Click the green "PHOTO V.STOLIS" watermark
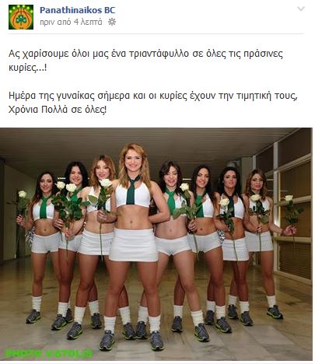Screen dimensions: 315x364 49,353
